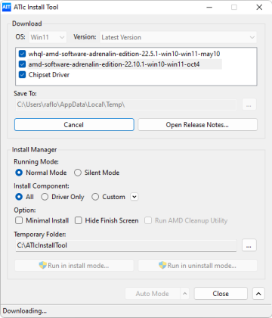272x318 pixels.
Task: Open the Custom component dropdown arrow
Action: click(x=134, y=197)
